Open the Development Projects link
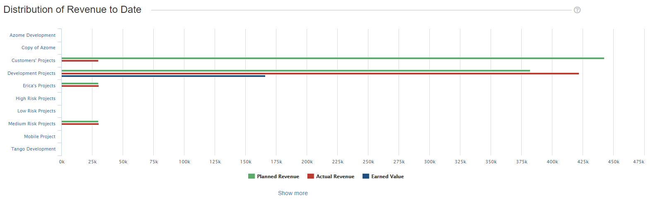Image resolution: width=658 pixels, height=215 pixels. pos(31,74)
